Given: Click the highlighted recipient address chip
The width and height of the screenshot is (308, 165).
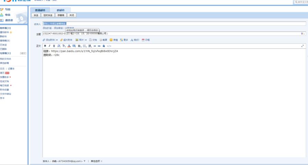Looking at the screenshot, I should 55,24.
